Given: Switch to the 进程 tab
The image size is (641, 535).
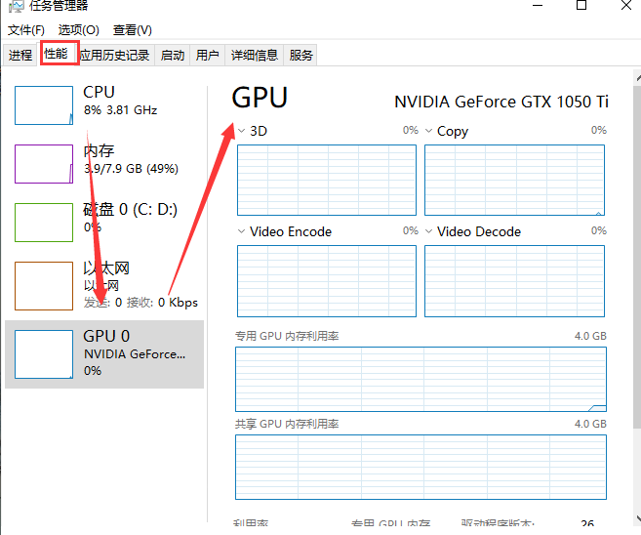Looking at the screenshot, I should pos(20,56).
